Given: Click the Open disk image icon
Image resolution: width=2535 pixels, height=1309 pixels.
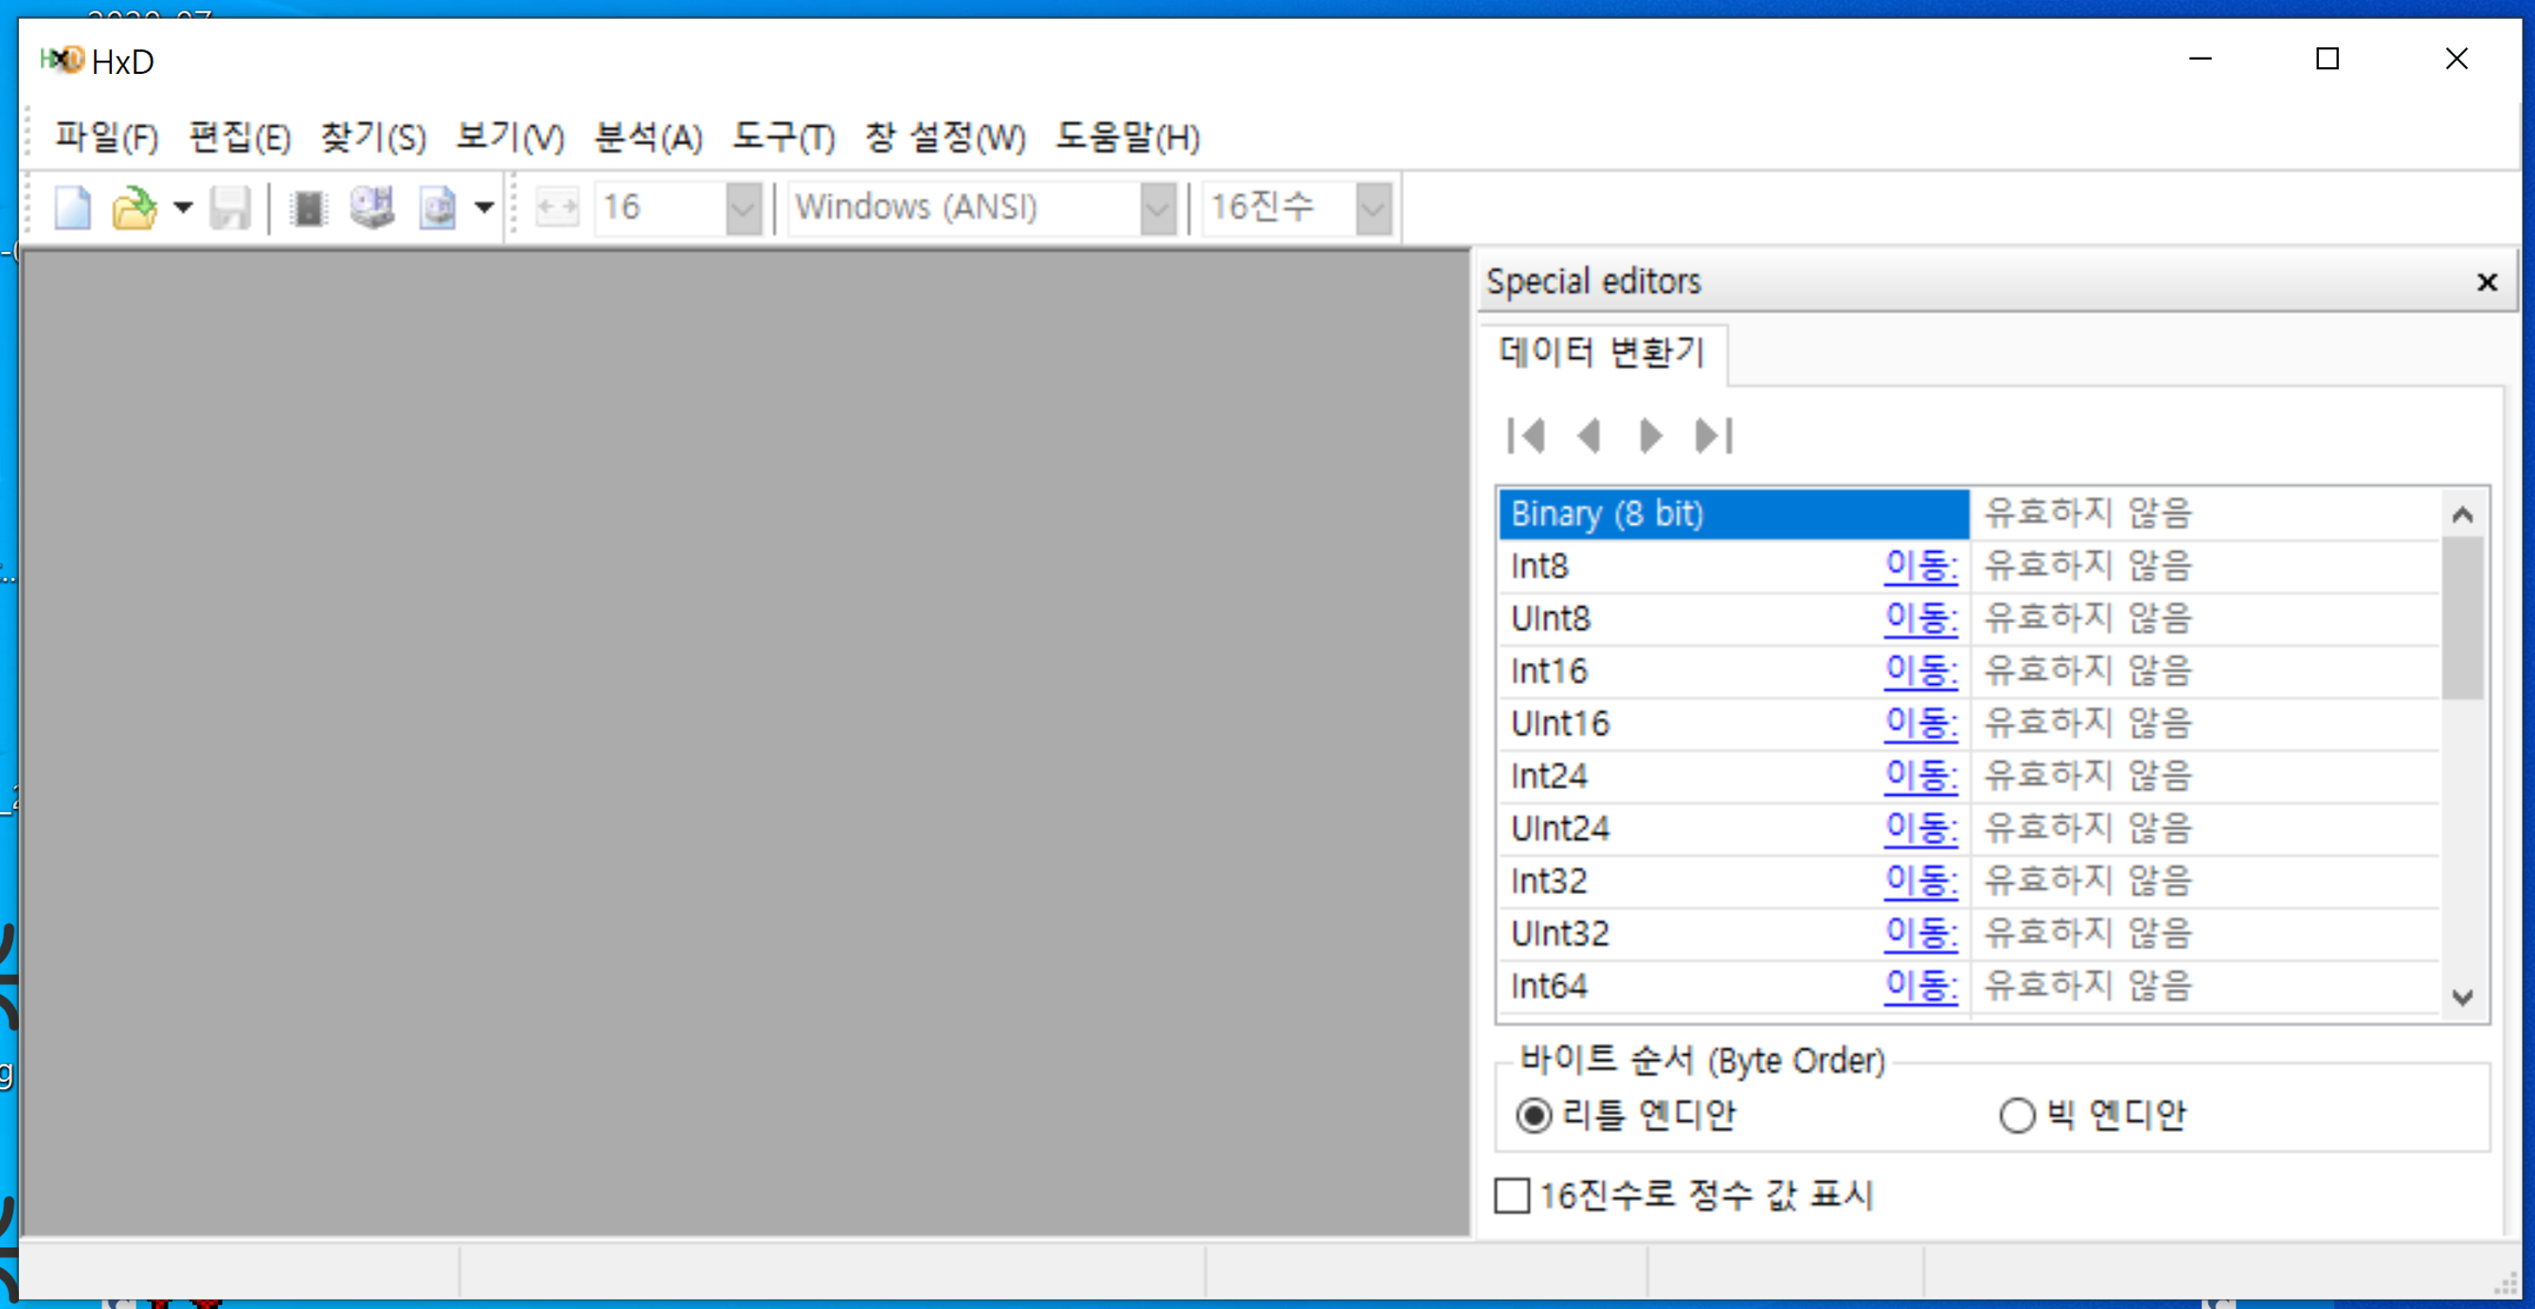Looking at the screenshot, I should pyautogui.click(x=438, y=207).
